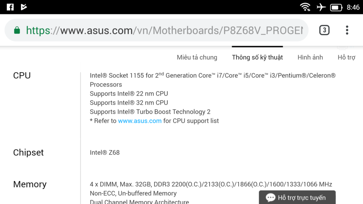Switch to the Miêu tả chung tab
This screenshot has width=363, height=204.
197,57
